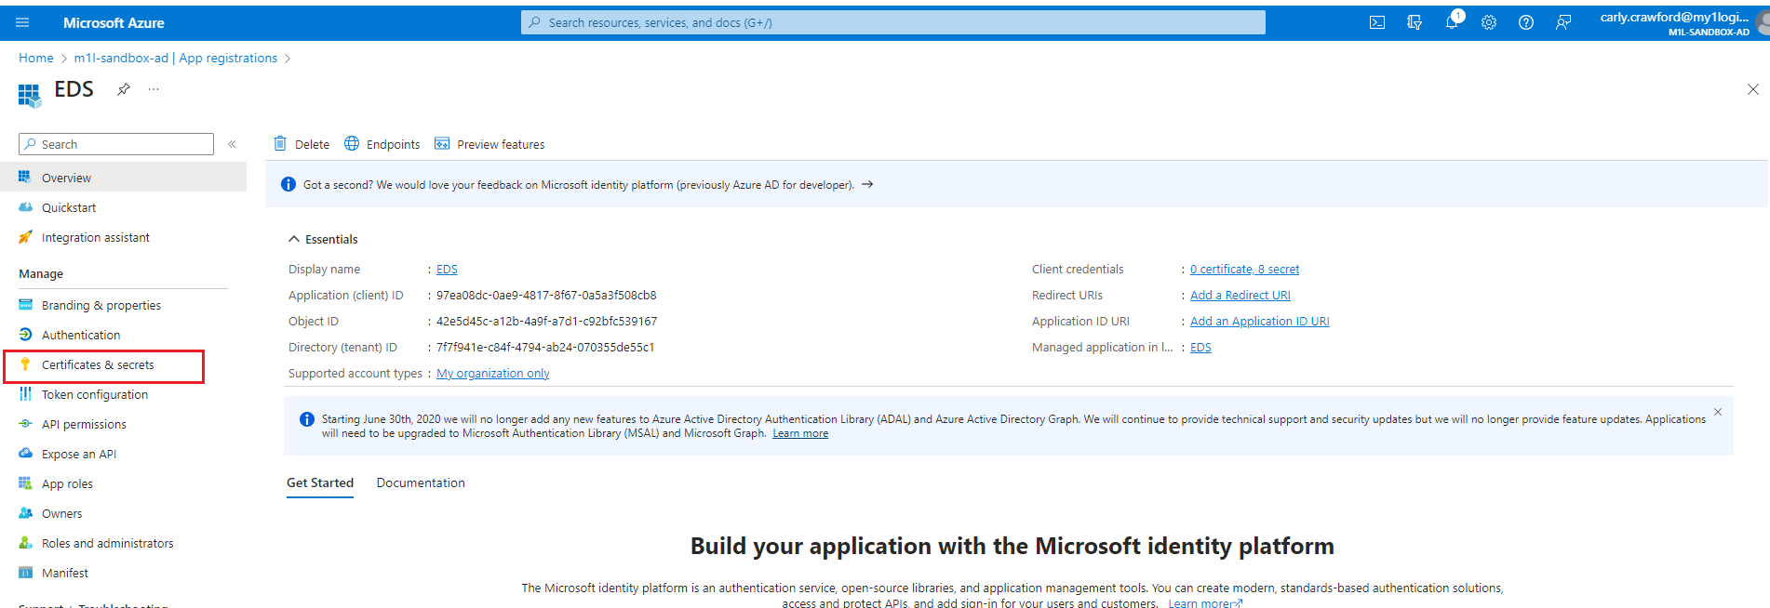
Task: Switch to the Get Started tab
Action: [x=320, y=482]
